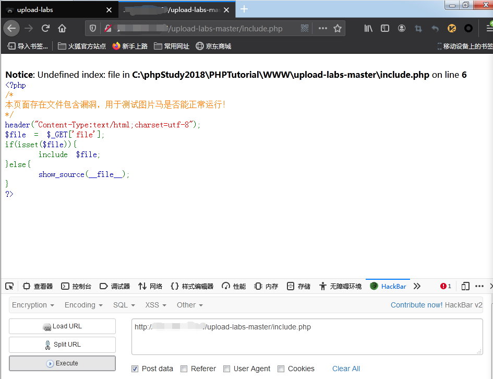
Task: Open the Firefox Library menu
Action: coord(368,28)
